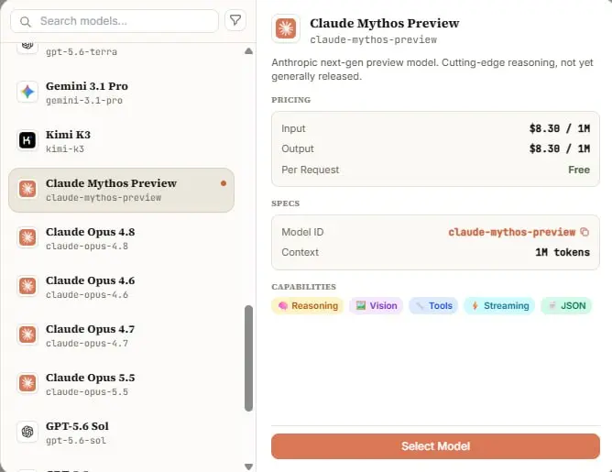Click the large Claude Mythos header icon

pyautogui.click(x=286, y=28)
